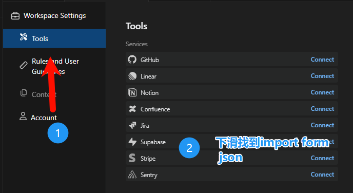The height and width of the screenshot is (193, 353).
Task: Click the Jira service name
Action: [x=145, y=126]
